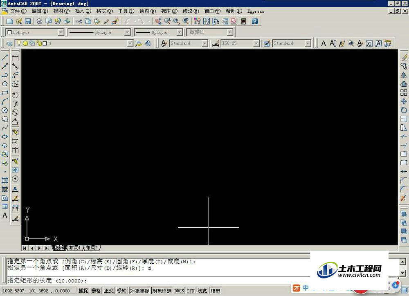Toggle 对象捕捉 object snap
This screenshot has width=409, height=296.
click(139, 291)
